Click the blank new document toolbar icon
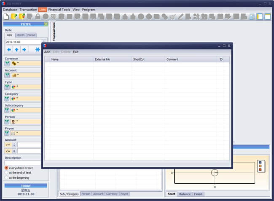The width and height of the screenshot is (274, 201). coord(6,17)
